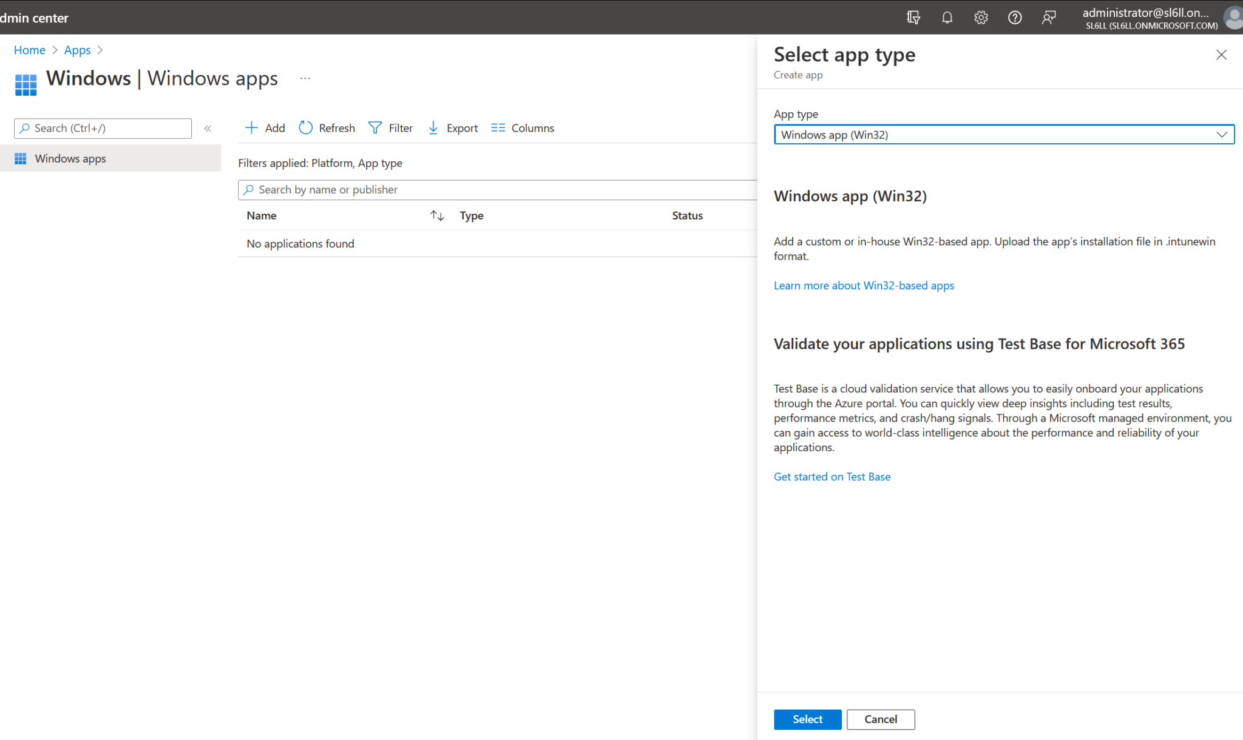Select Windows apps in the navigation pane
This screenshot has width=1243, height=740.
tap(70, 158)
